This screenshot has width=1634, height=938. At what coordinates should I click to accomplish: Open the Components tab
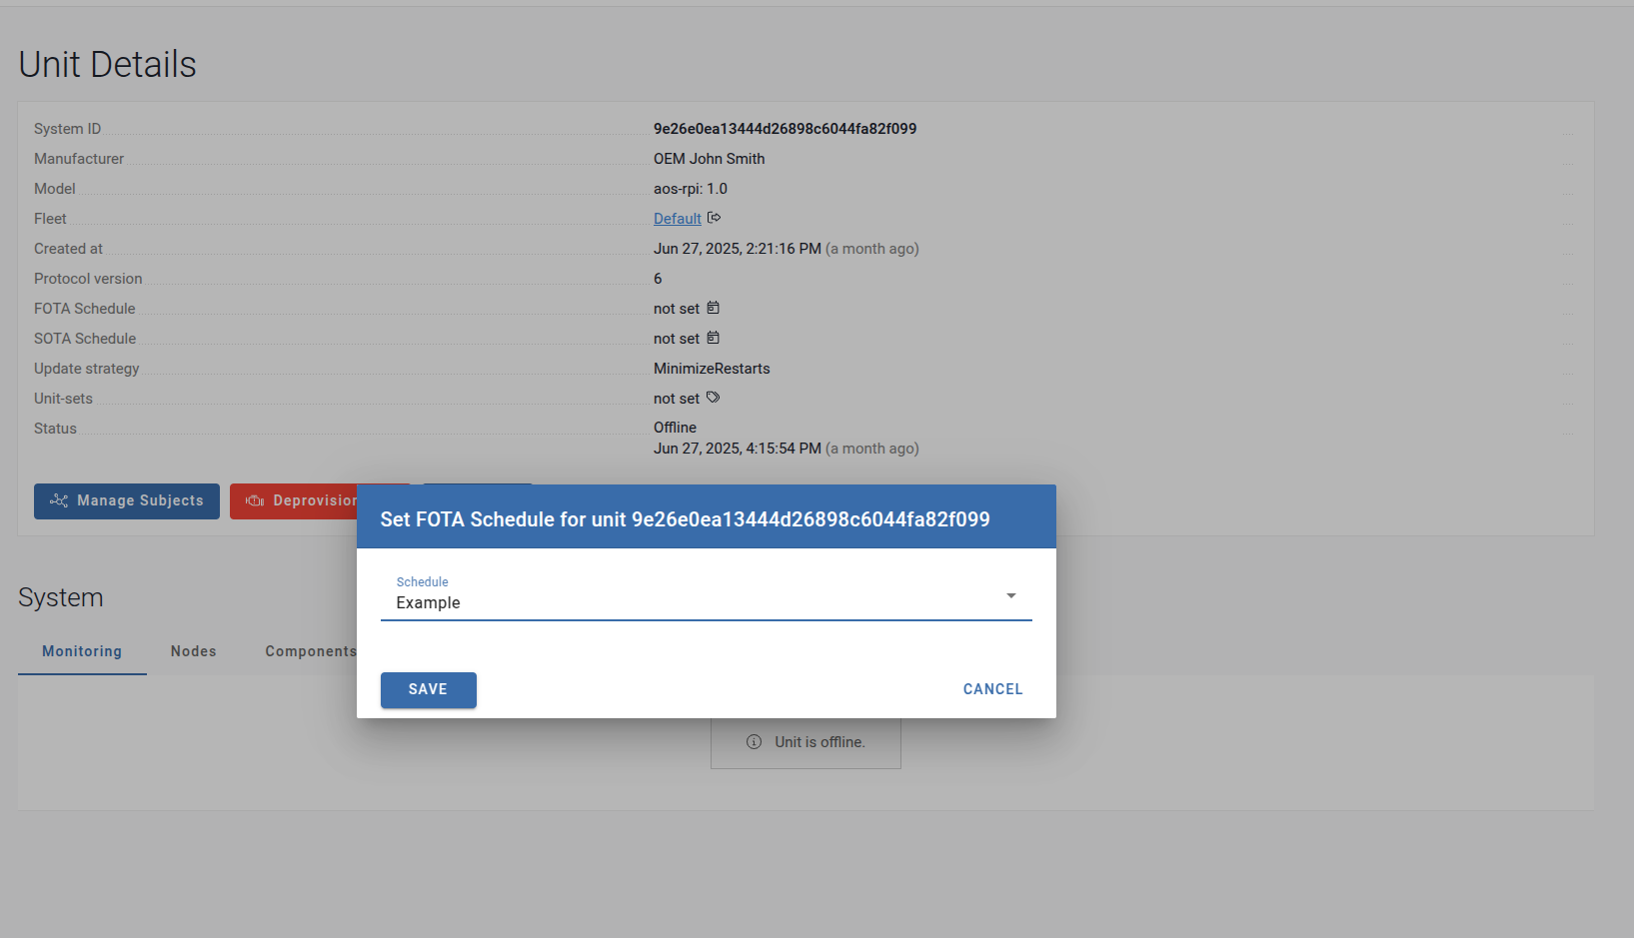coord(310,651)
